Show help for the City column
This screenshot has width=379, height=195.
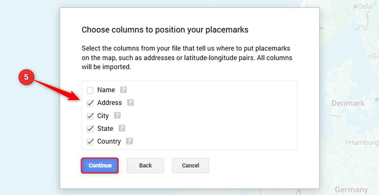click(x=117, y=115)
